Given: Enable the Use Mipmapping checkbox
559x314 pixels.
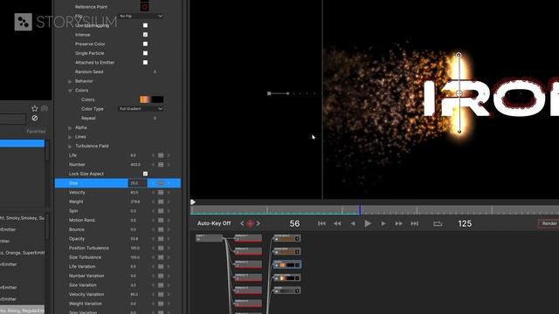Looking at the screenshot, I should 145,25.
